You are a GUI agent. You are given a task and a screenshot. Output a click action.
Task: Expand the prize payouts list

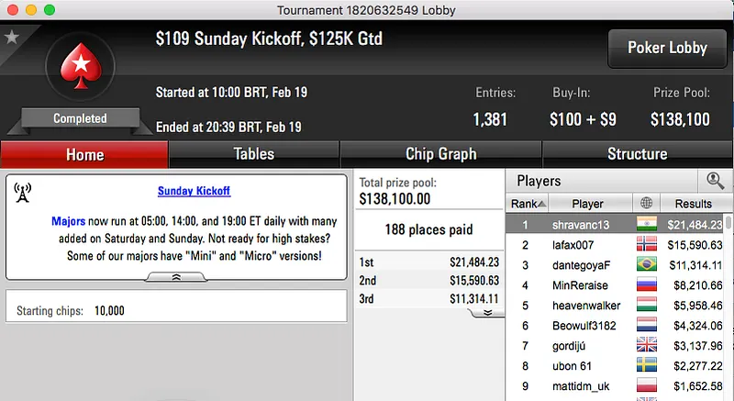487,312
